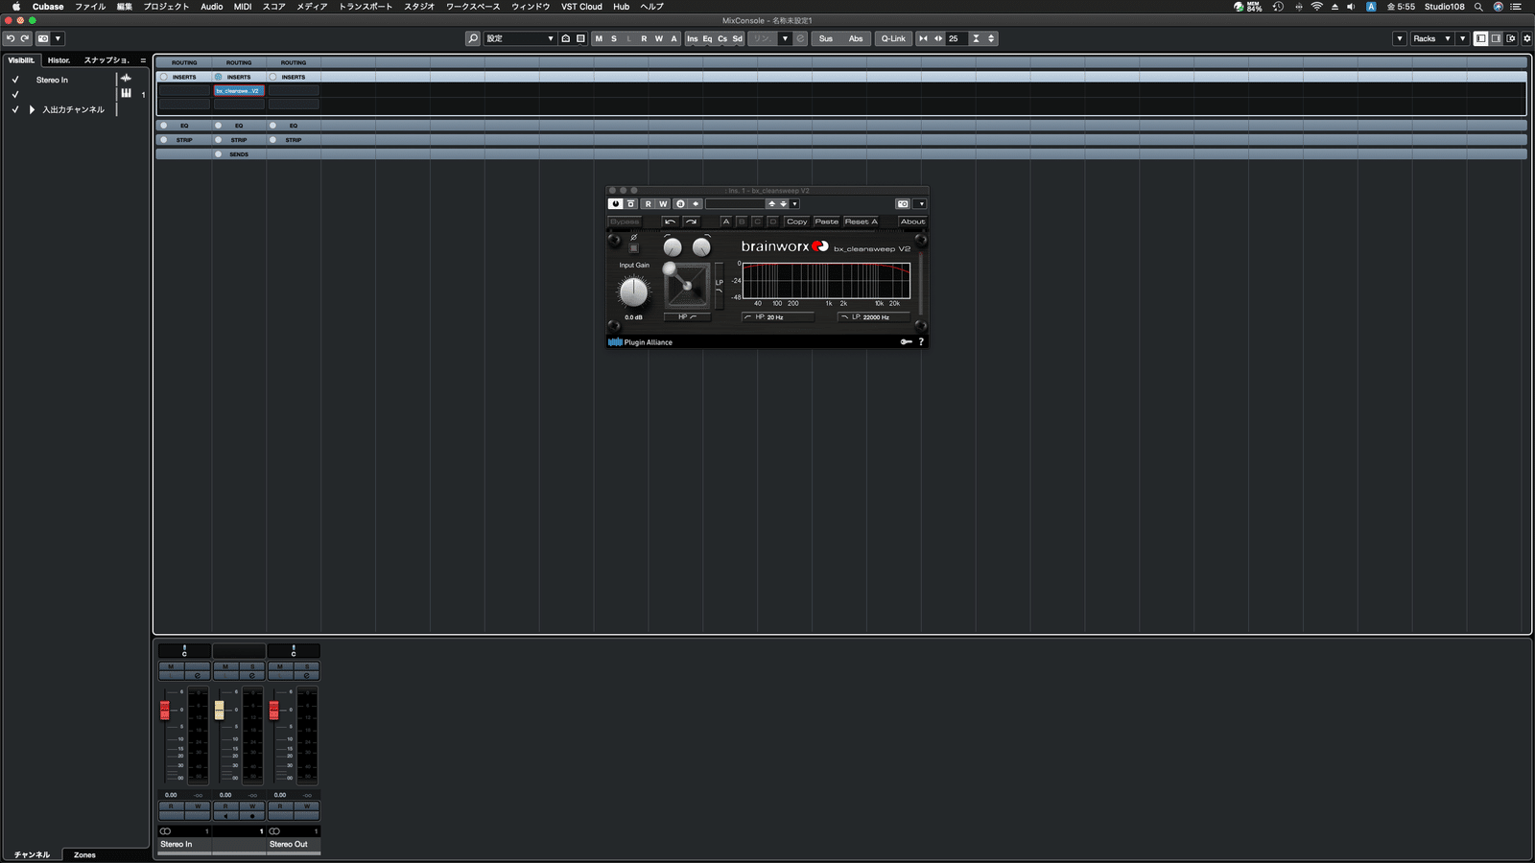Switch to the スナップショット tab
Image resolution: width=1535 pixels, height=863 pixels.
tap(106, 60)
